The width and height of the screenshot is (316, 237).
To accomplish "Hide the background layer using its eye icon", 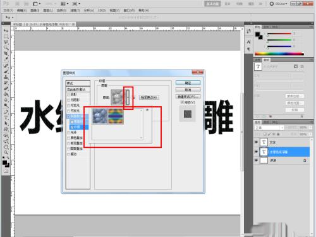I will pyautogui.click(x=257, y=161).
